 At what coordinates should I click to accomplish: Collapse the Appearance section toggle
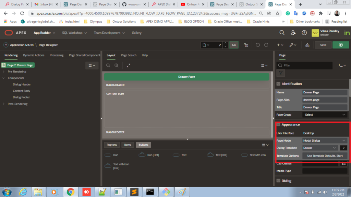point(278,125)
